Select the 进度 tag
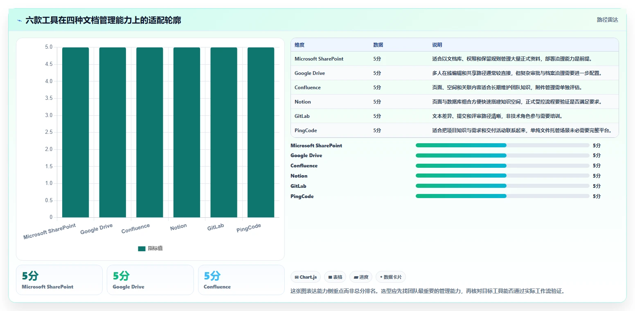 pyautogui.click(x=361, y=277)
